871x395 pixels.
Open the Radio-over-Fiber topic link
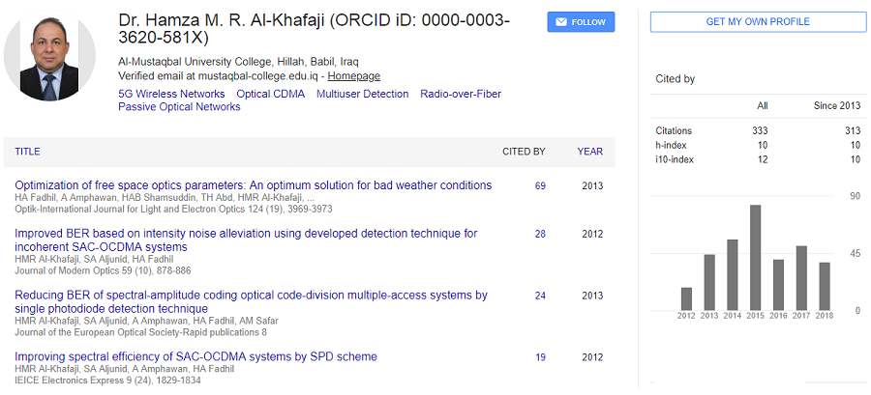click(461, 95)
